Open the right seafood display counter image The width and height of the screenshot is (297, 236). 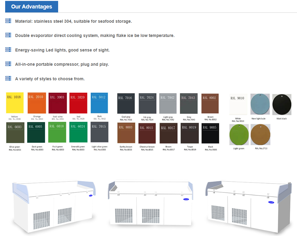[248, 205]
